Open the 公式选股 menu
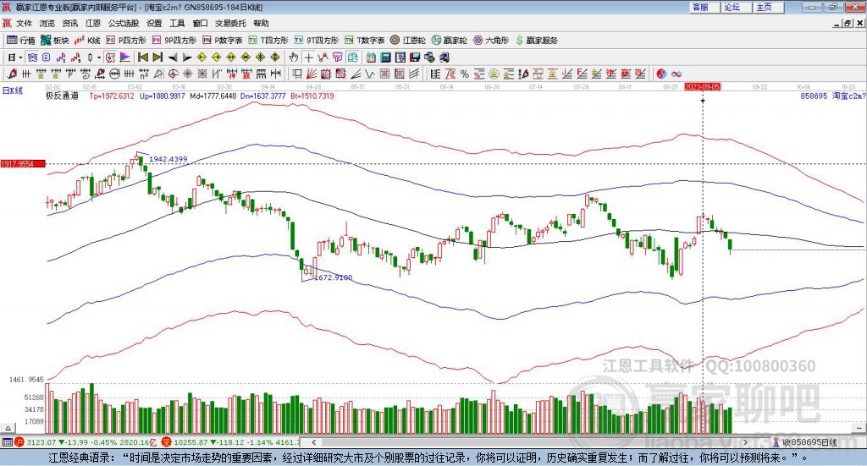This screenshot has height=466, width=867. (124, 23)
